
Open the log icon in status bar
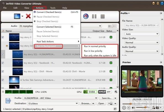(115, 109)
